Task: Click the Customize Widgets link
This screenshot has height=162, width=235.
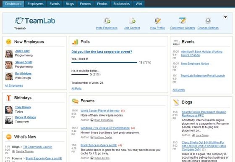Action: point(183,28)
